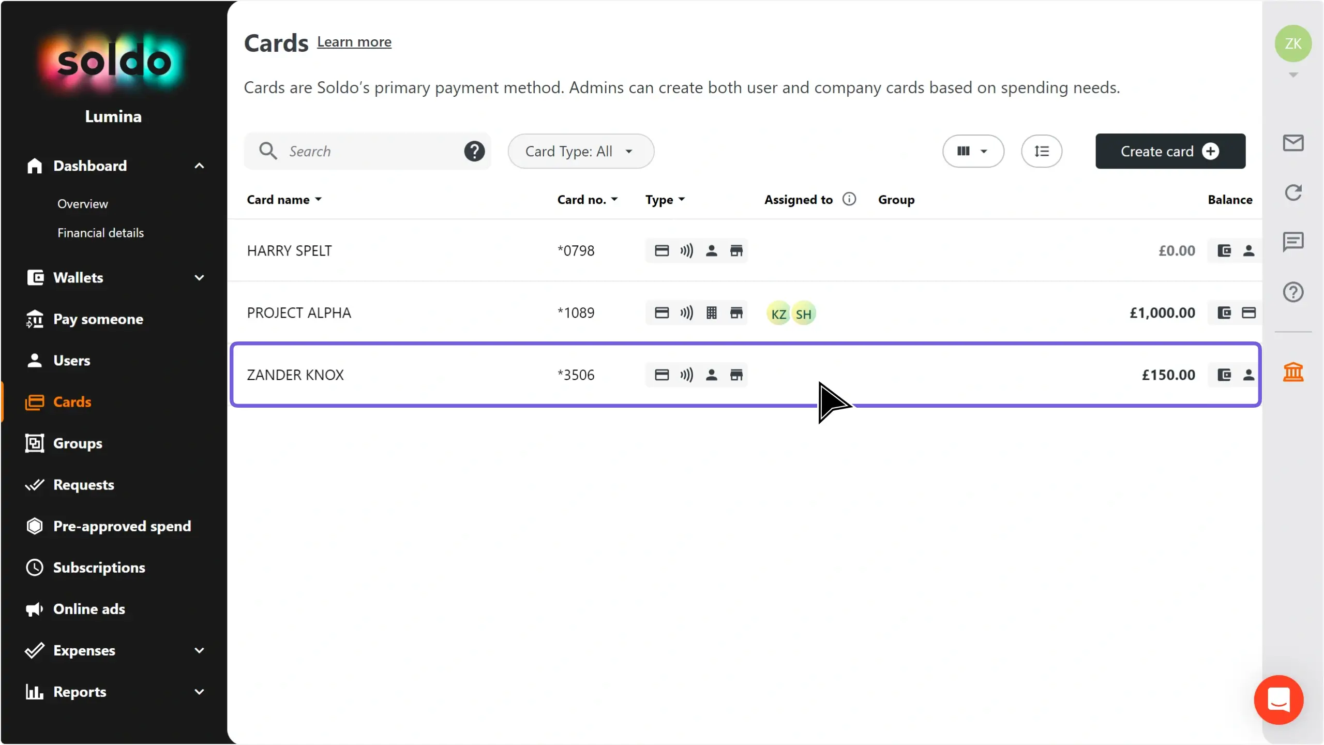Click the Create card button
1324x745 pixels.
point(1170,151)
